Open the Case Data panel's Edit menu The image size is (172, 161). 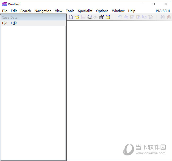[14, 23]
